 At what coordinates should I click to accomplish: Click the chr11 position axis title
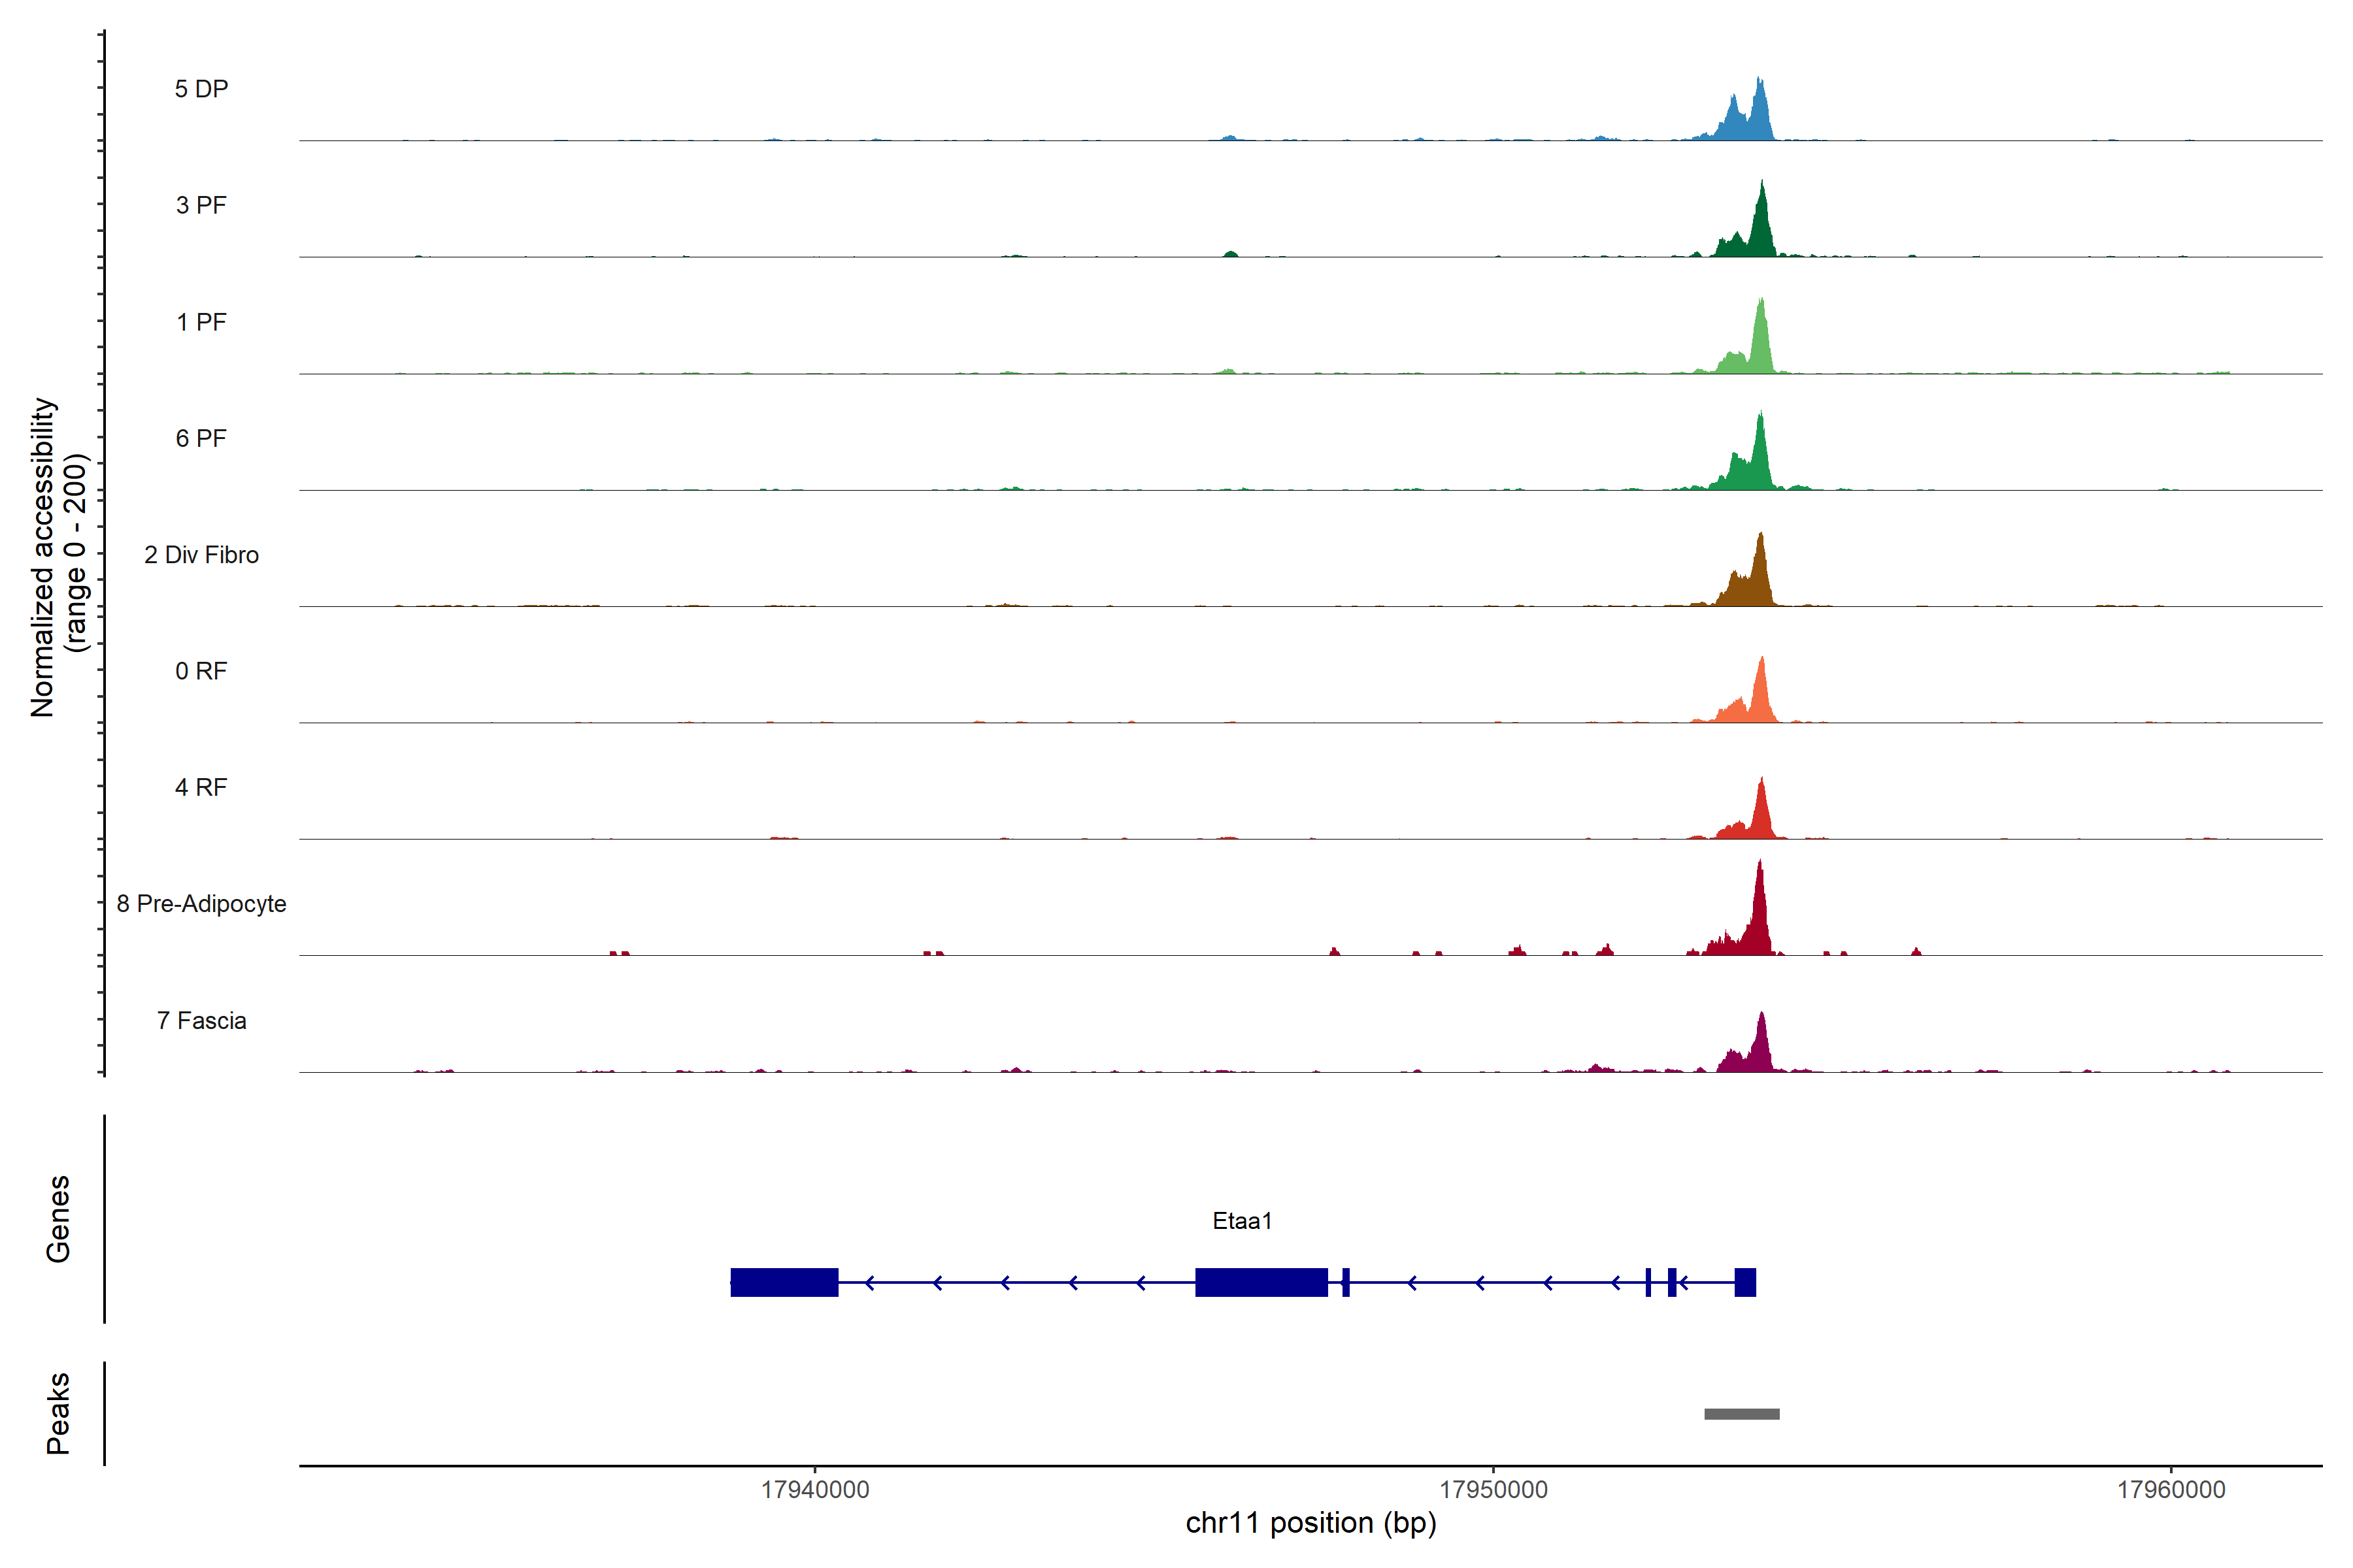[1310, 1523]
